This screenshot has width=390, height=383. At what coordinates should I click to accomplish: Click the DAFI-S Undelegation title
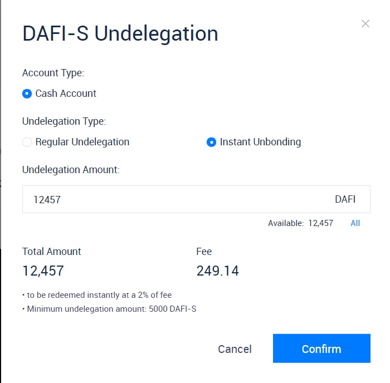coord(120,33)
